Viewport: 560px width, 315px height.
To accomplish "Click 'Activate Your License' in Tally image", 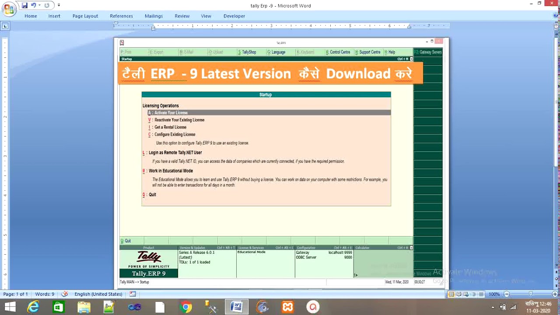I will coord(171,113).
